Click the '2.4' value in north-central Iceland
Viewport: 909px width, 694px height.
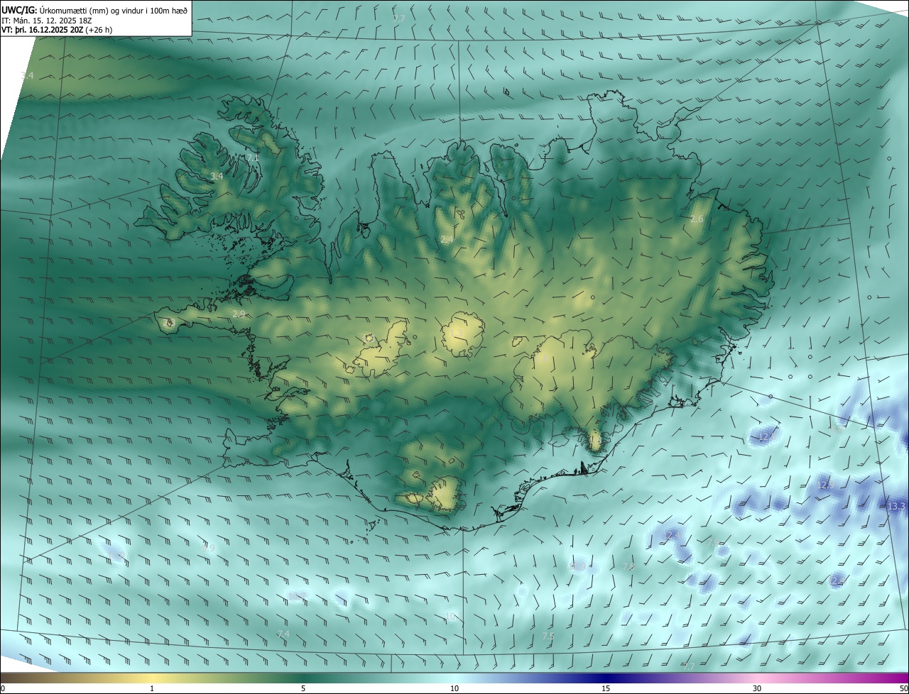click(x=447, y=240)
